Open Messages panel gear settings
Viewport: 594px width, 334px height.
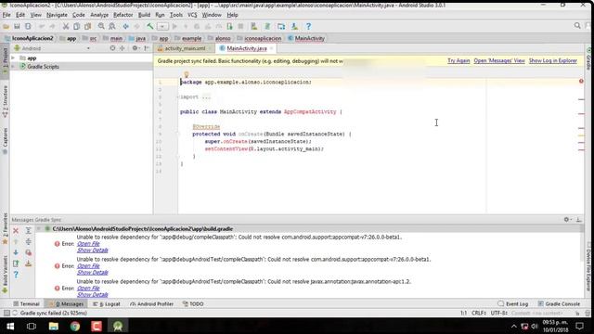(x=567, y=220)
